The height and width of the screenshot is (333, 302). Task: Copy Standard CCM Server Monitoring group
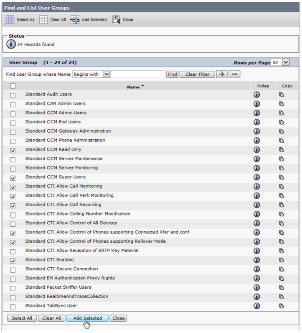pos(282,168)
